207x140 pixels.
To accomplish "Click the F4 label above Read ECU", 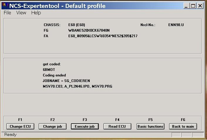I will tap(117, 120).
